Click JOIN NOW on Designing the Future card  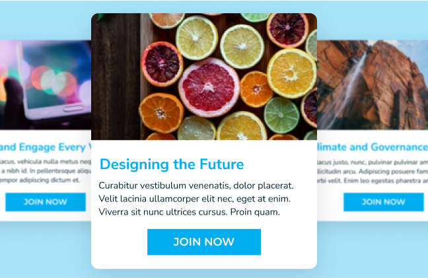[x=204, y=242]
